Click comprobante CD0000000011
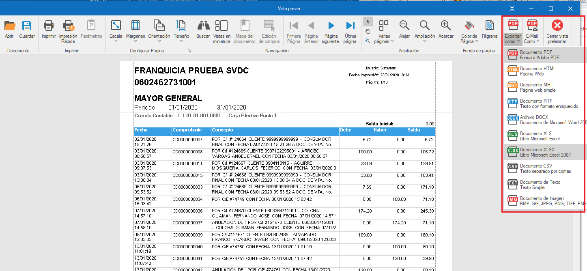 (187, 163)
